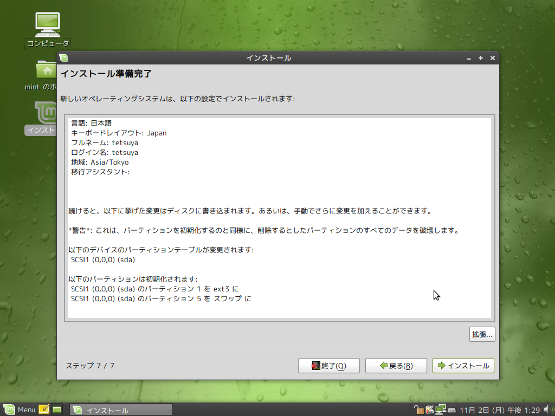The height and width of the screenshot is (416, 555).
Task: Click the line 以下のデバイスのパーティションテーブルが変更されます:
Action: 161,250
